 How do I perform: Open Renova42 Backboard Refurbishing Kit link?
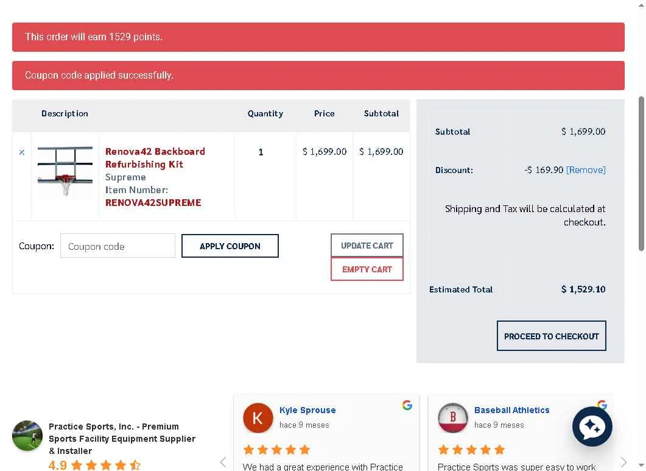[x=155, y=158]
